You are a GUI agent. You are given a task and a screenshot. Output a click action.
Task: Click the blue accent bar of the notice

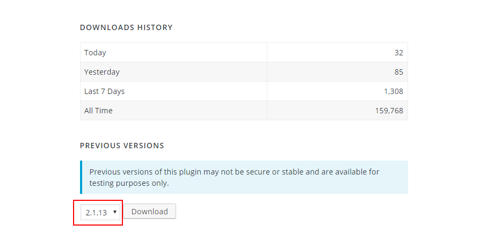82,177
